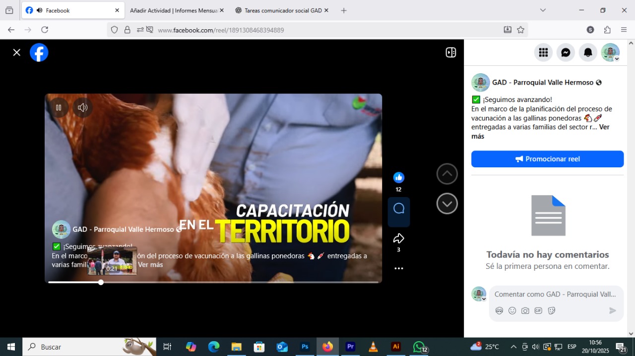Go to the next reel
635x356 pixels.
(x=446, y=203)
